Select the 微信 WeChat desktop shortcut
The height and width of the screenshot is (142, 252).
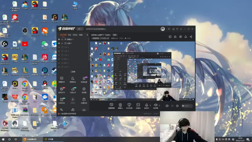click(x=45, y=45)
